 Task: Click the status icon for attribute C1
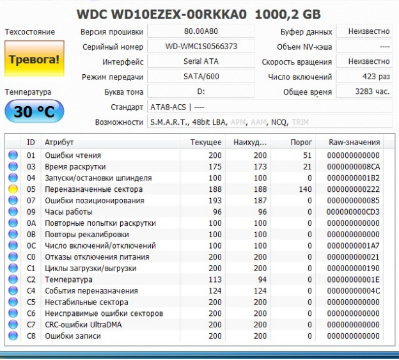(x=13, y=268)
